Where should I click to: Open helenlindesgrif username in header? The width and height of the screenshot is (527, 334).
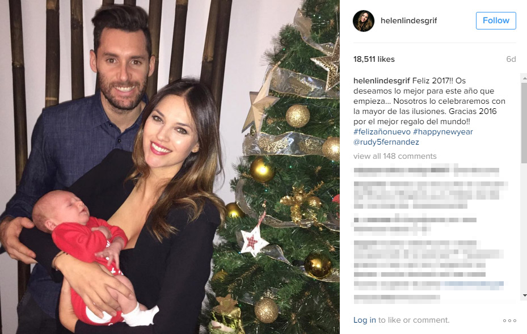(x=408, y=20)
